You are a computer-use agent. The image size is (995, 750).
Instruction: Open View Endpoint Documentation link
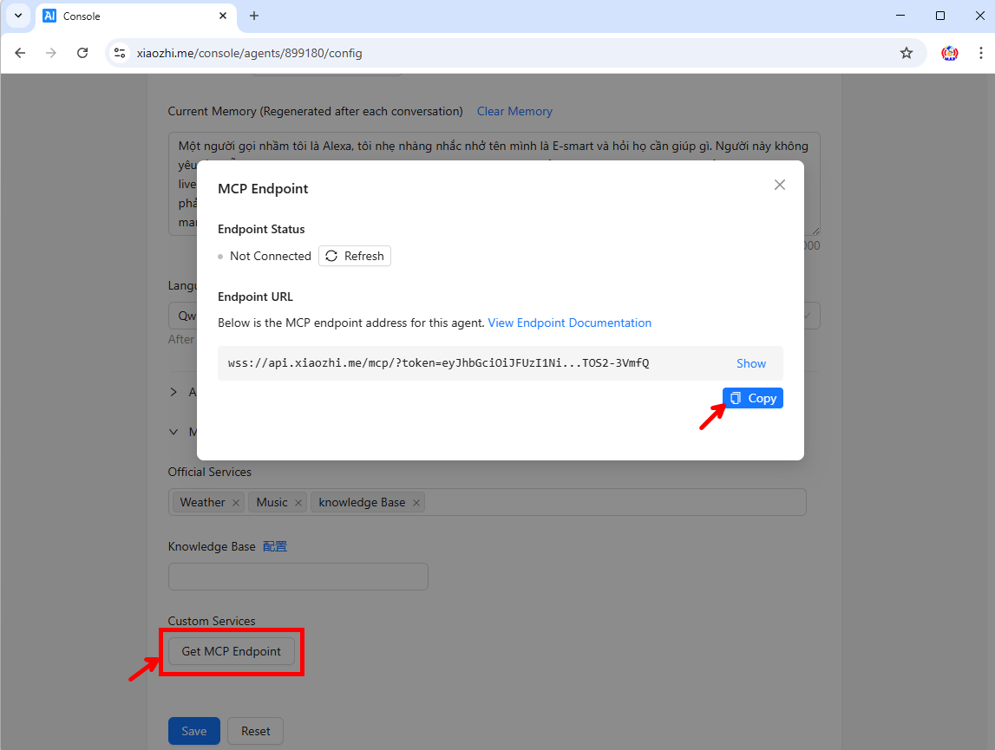[569, 323]
